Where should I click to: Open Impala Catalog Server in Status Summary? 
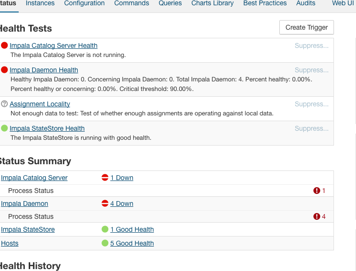click(34, 178)
